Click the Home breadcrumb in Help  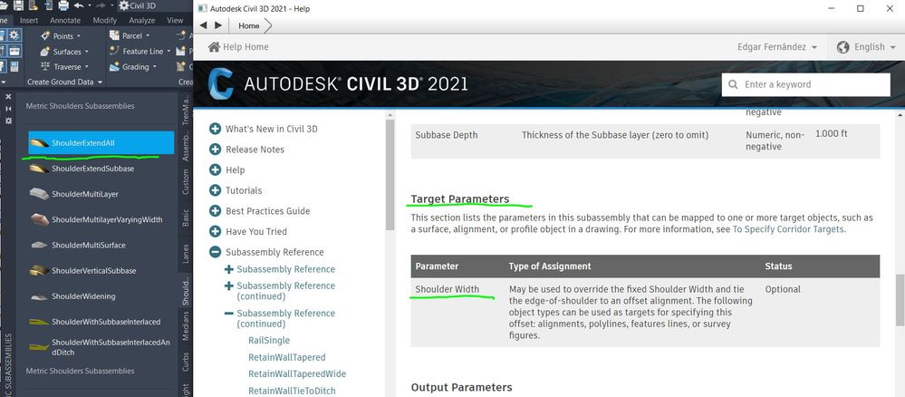249,25
